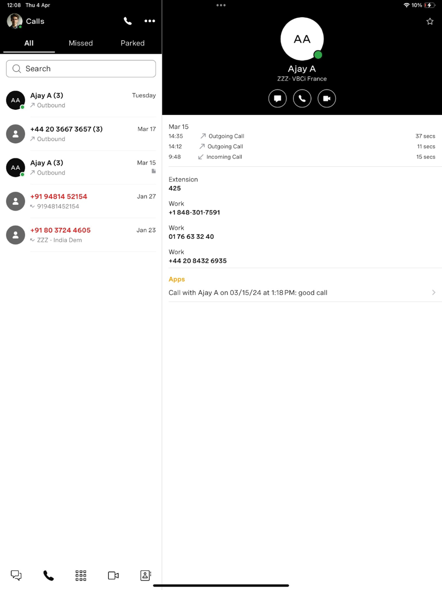The image size is (442, 590).
Task: Dial work number +1 848-301-7591
Action: [x=194, y=212]
